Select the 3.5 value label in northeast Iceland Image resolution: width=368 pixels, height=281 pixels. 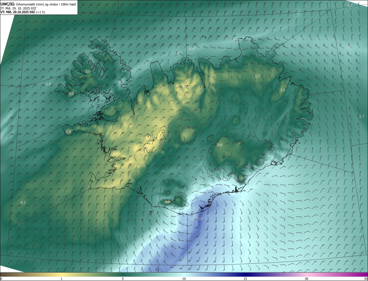257,76
